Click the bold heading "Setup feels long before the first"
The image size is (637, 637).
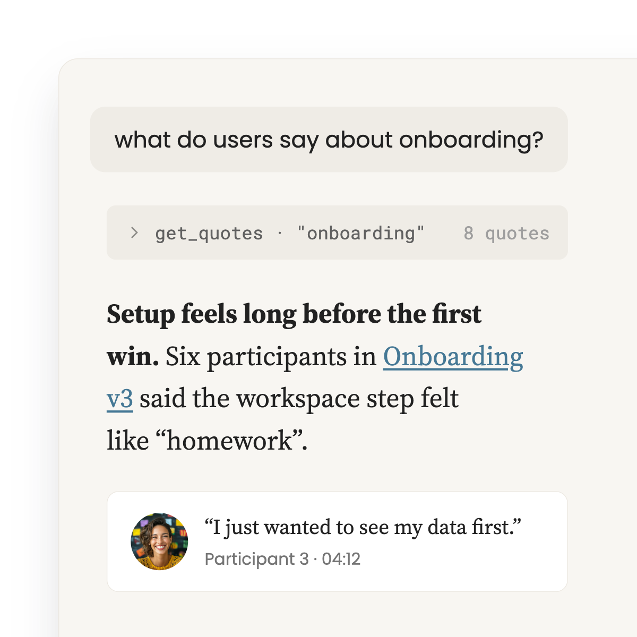[294, 314]
